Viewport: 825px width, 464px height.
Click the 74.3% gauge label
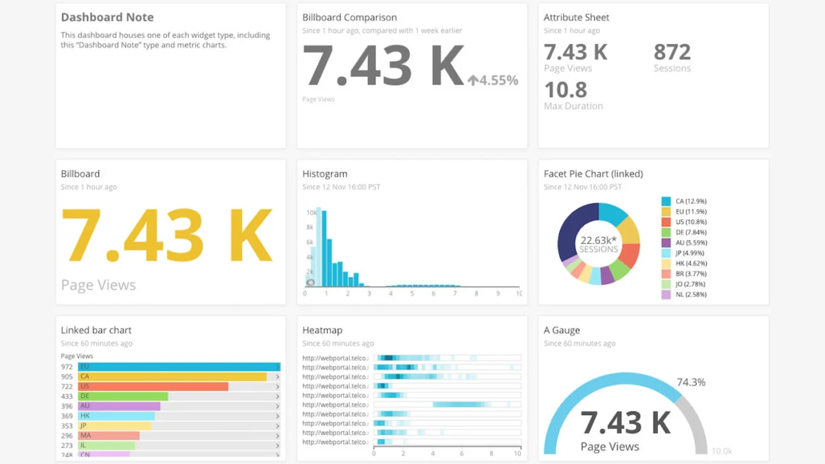point(691,382)
